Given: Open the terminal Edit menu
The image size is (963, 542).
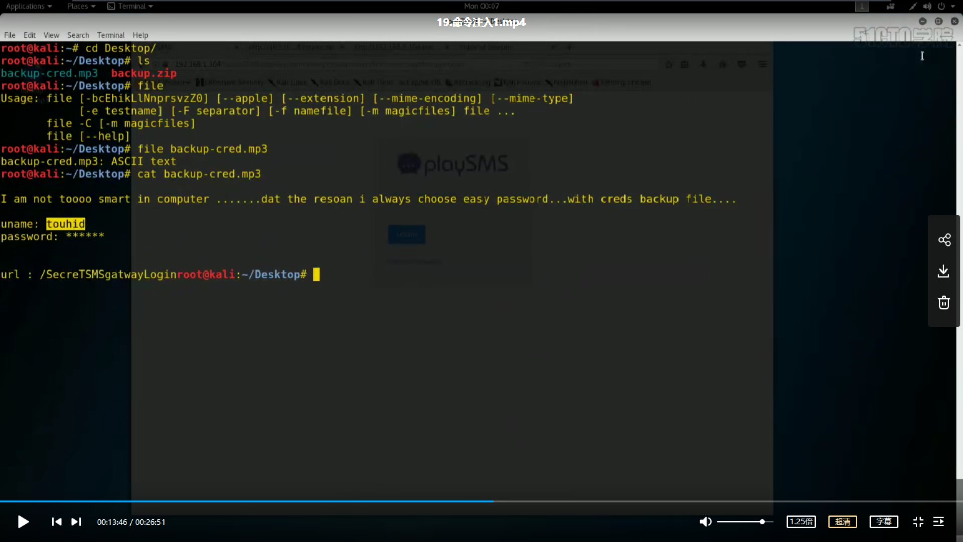Looking at the screenshot, I should [29, 35].
